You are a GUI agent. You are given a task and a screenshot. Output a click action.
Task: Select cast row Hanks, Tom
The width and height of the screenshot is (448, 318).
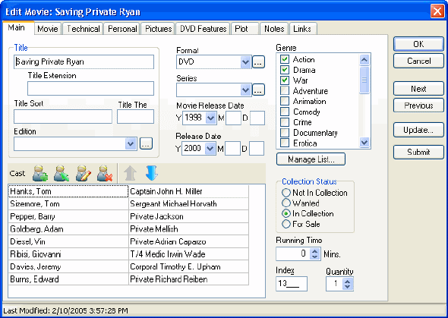point(68,191)
